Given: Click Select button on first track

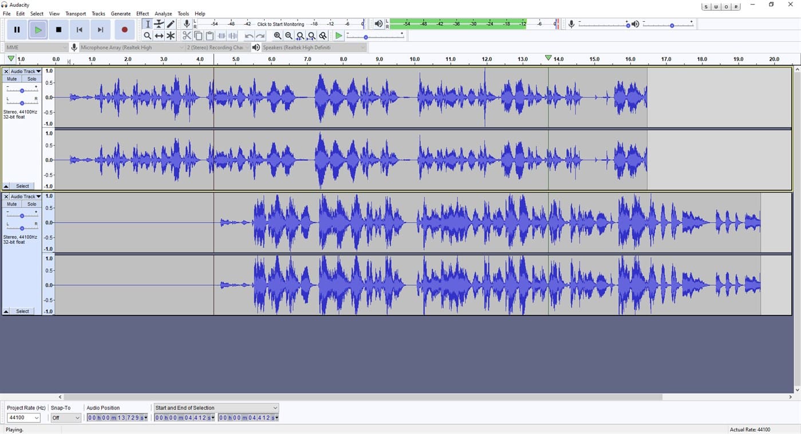Looking at the screenshot, I should click(22, 186).
